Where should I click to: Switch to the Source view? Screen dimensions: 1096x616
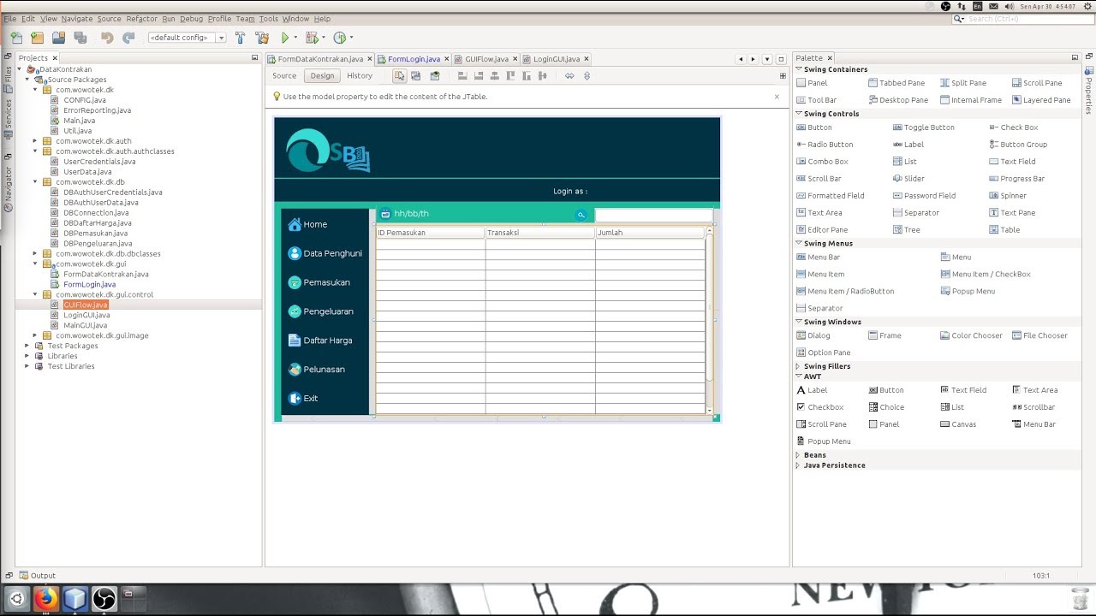click(x=284, y=76)
